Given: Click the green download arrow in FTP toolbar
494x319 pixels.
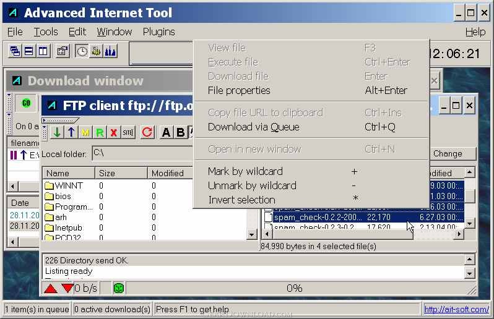Looking at the screenshot, I should [x=57, y=132].
